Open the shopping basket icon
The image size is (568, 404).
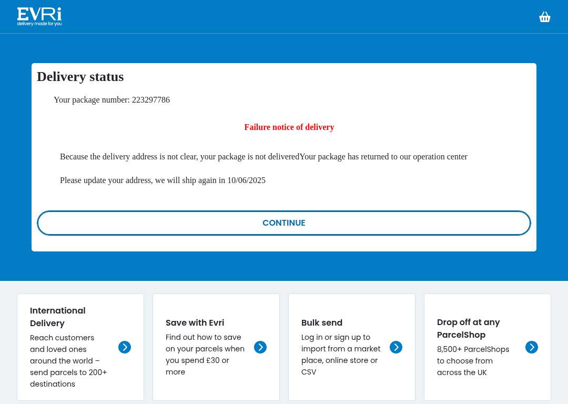tap(544, 17)
